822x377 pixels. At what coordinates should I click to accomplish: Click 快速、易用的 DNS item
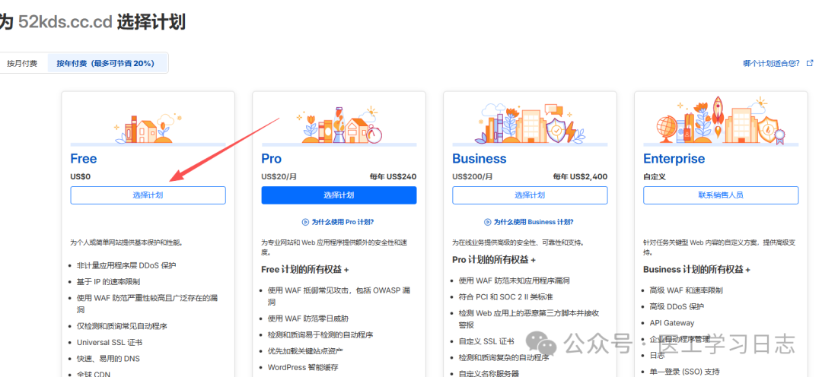108,359
